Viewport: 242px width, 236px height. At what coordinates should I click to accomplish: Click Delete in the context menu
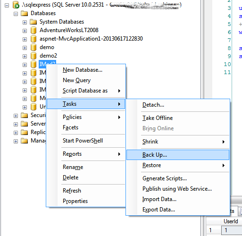pos(86,177)
